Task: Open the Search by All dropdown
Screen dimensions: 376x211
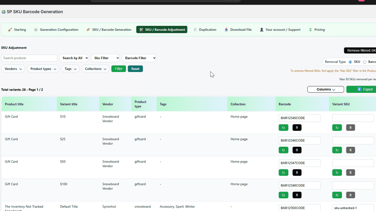Action: pyautogui.click(x=74, y=58)
